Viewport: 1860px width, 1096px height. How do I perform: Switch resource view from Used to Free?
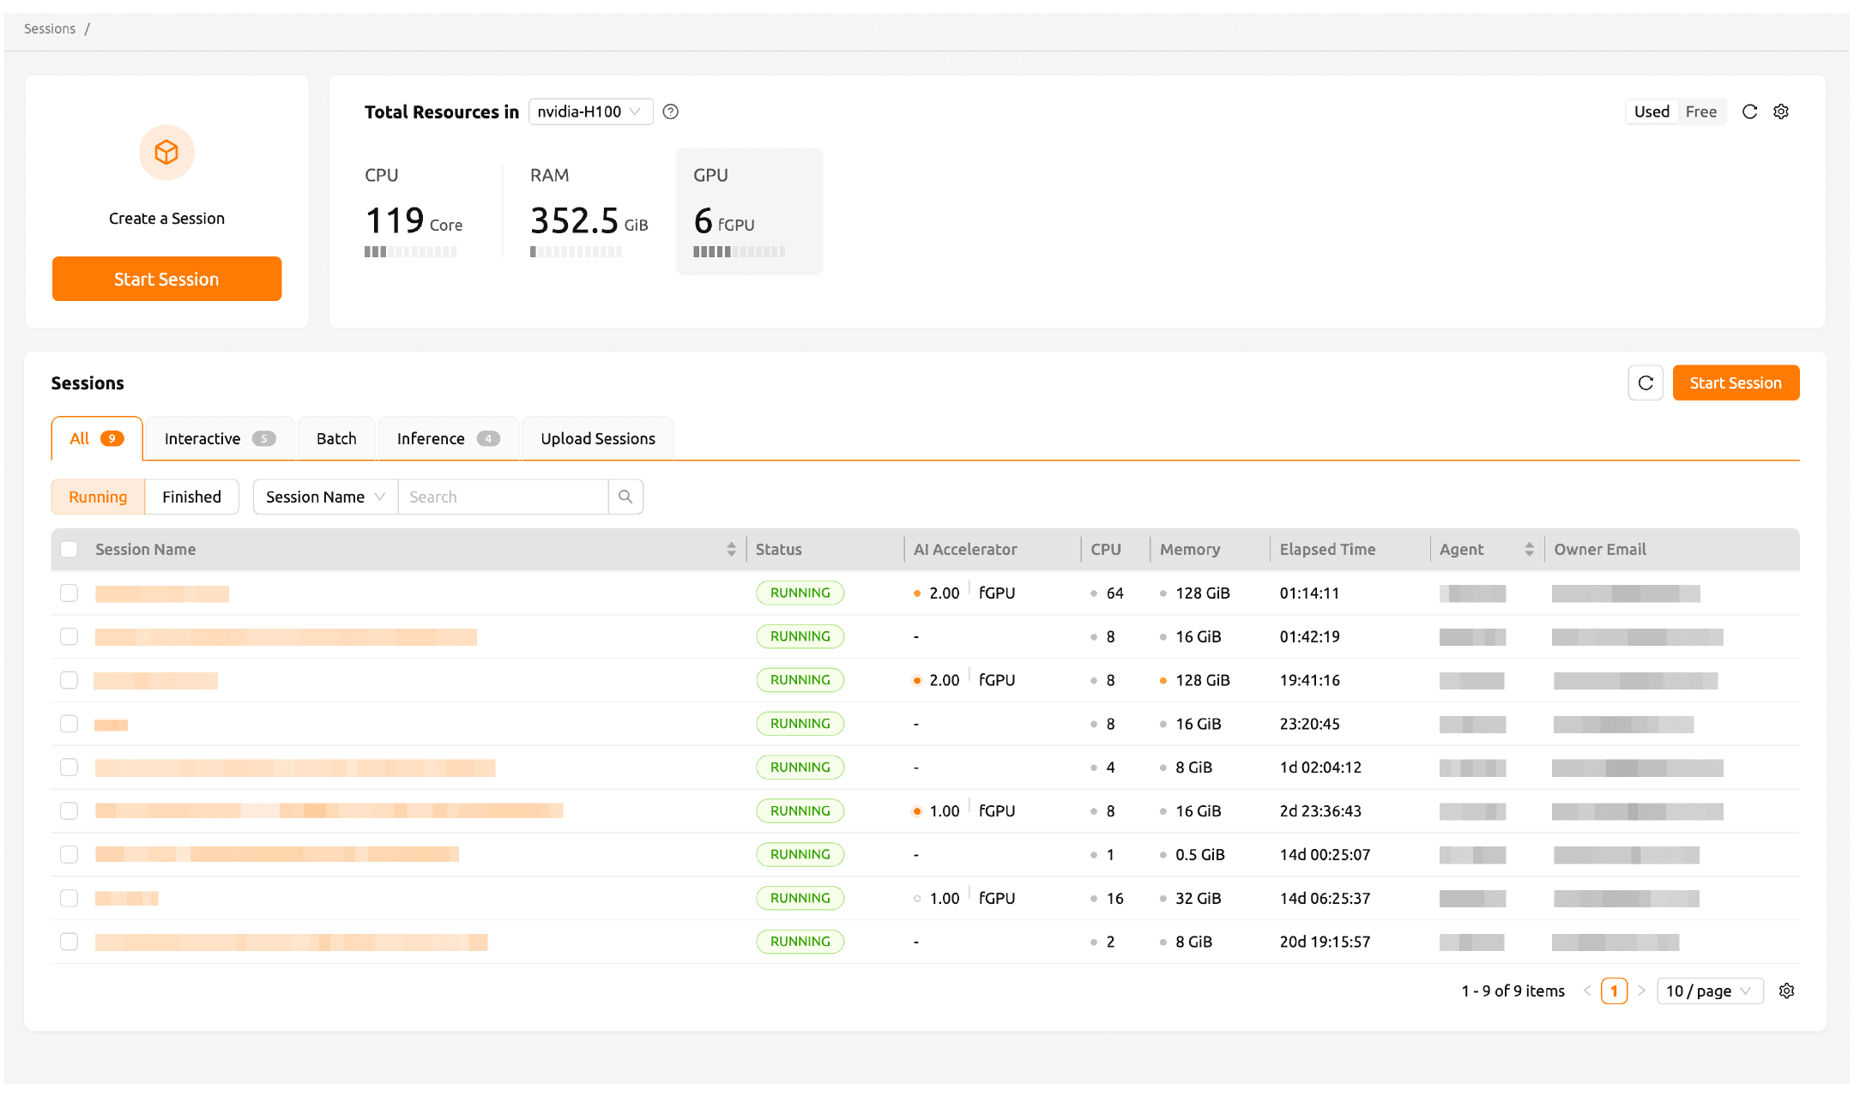point(1701,111)
